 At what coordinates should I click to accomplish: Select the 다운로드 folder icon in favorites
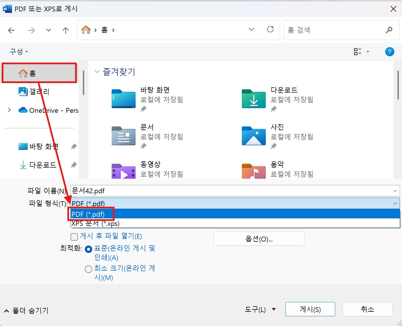pos(254,99)
